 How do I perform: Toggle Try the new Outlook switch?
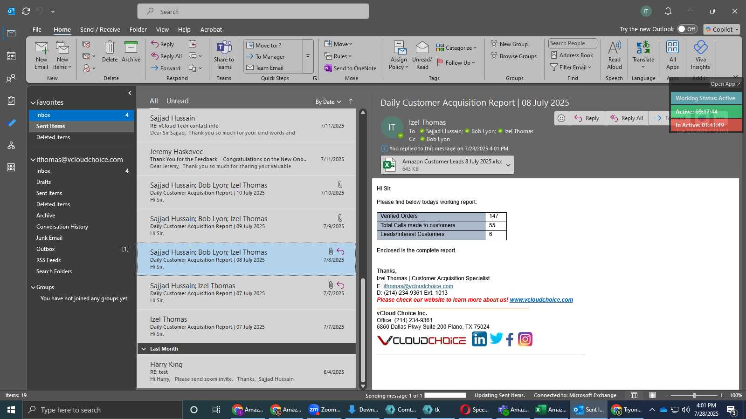(687, 29)
